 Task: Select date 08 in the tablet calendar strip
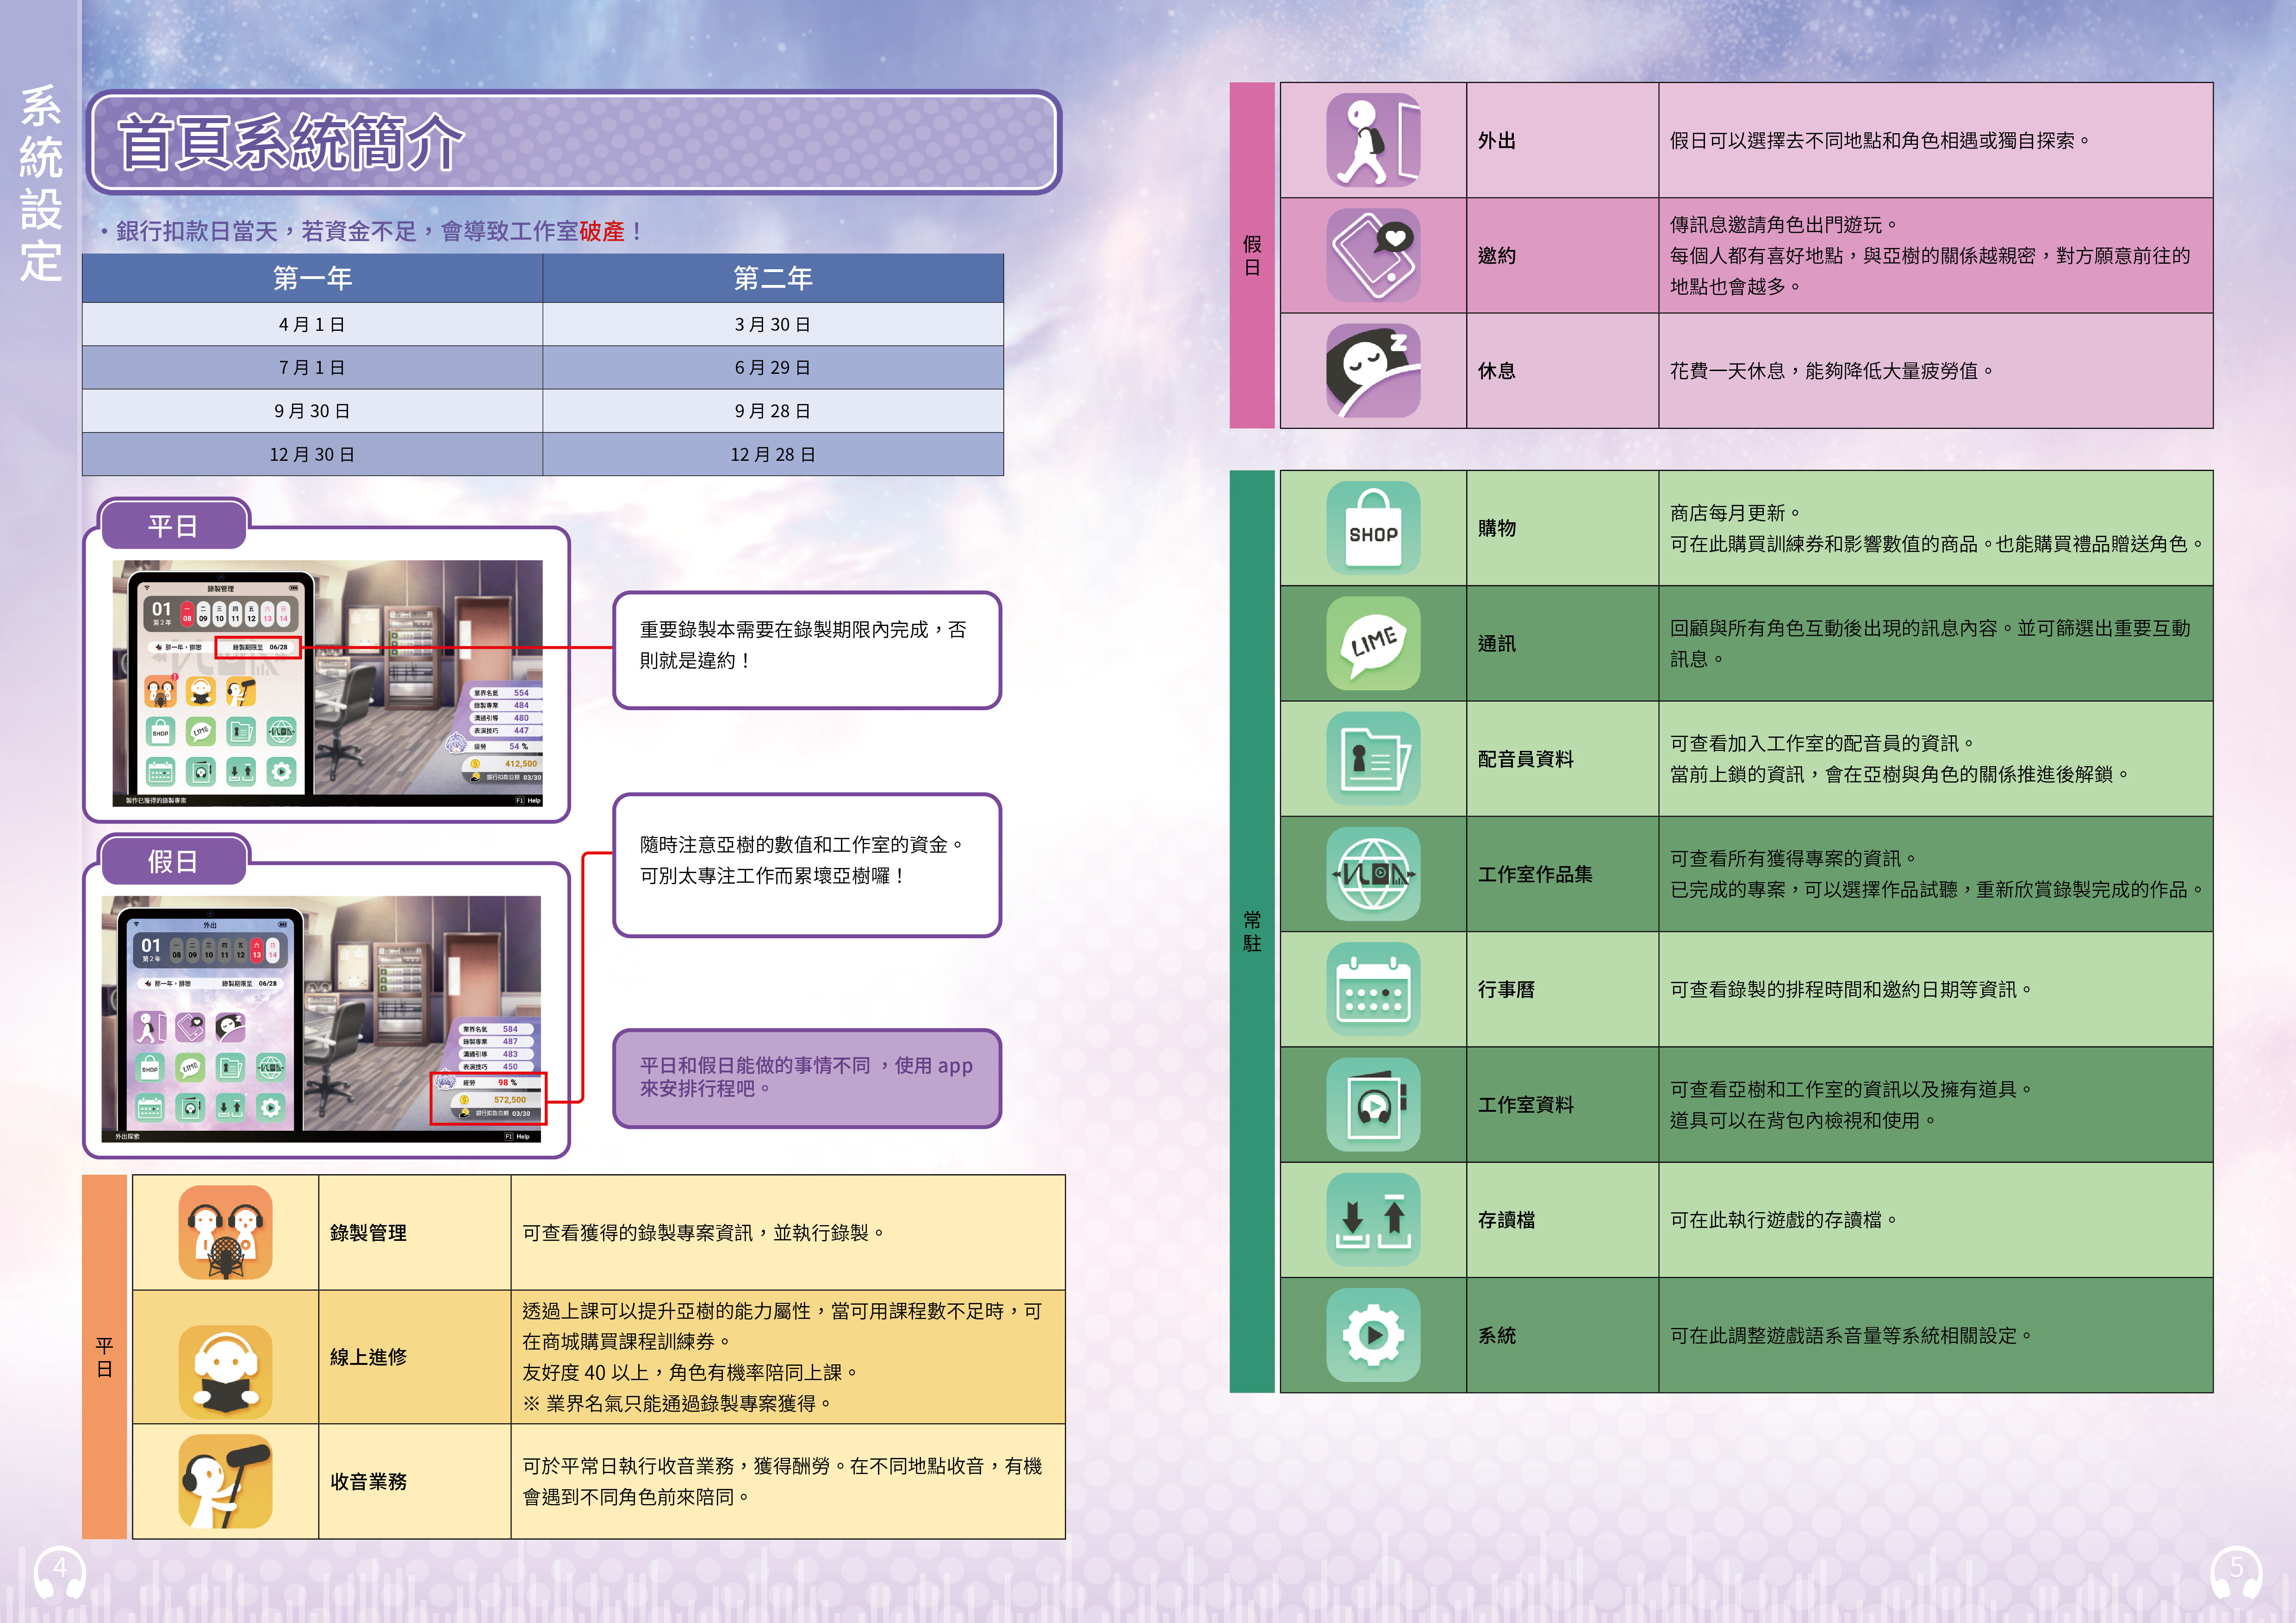(x=187, y=614)
